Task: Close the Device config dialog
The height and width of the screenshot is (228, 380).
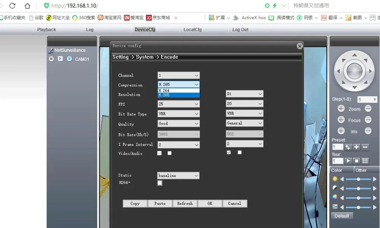Action: coord(299,46)
